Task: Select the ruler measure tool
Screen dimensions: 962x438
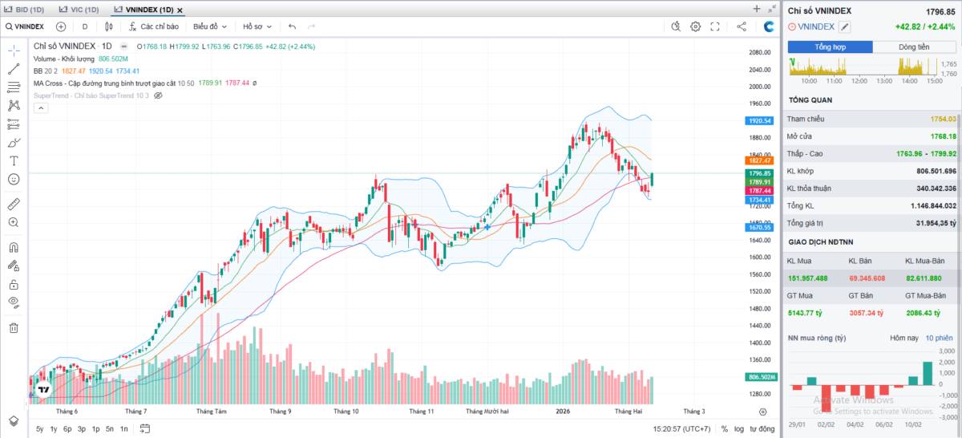Action: (x=14, y=204)
